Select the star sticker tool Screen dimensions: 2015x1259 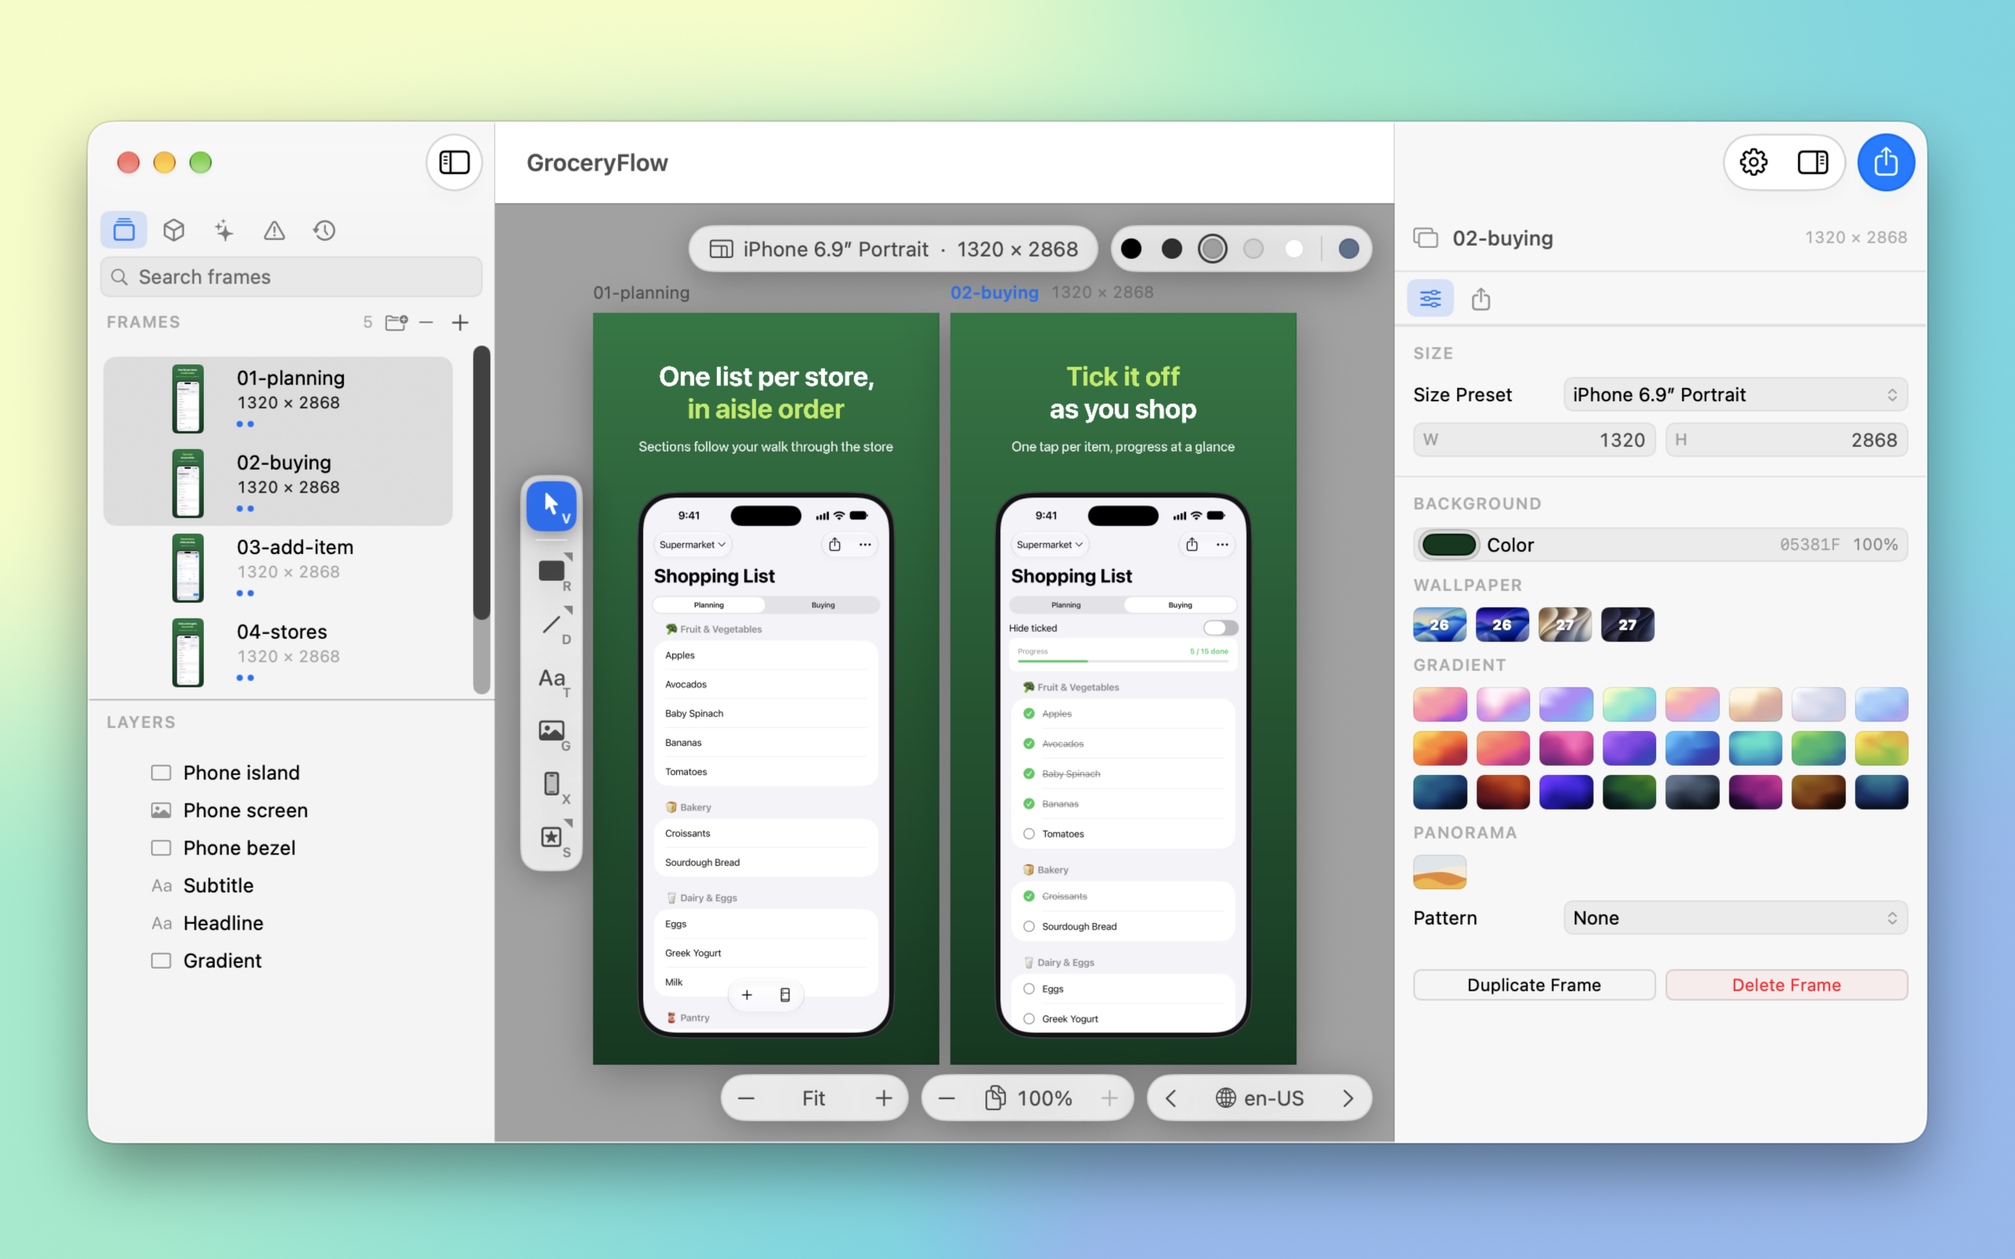tap(551, 836)
